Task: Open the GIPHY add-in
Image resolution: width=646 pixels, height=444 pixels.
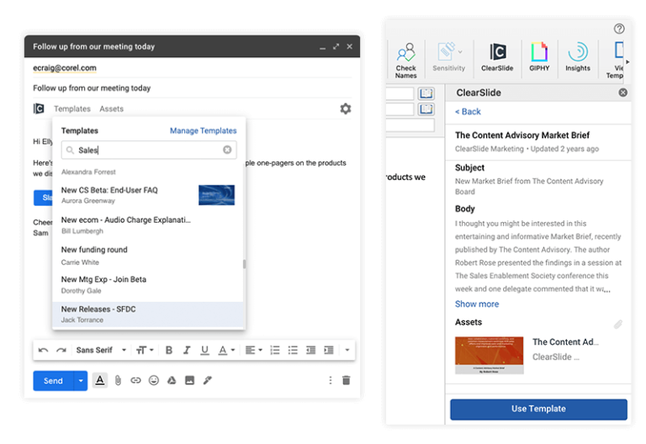Action: [x=539, y=57]
